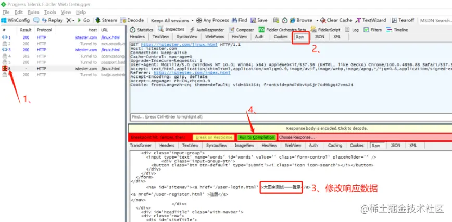Select the response Caching tab
Image resolution: width=452 pixels, height=222 pixels.
click(x=335, y=146)
